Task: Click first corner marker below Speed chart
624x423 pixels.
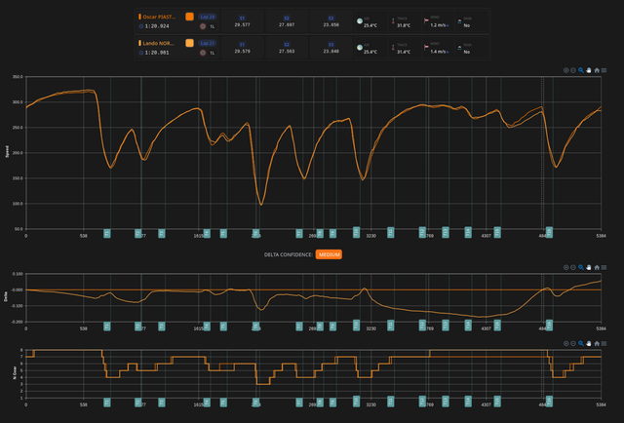Action: click(107, 234)
